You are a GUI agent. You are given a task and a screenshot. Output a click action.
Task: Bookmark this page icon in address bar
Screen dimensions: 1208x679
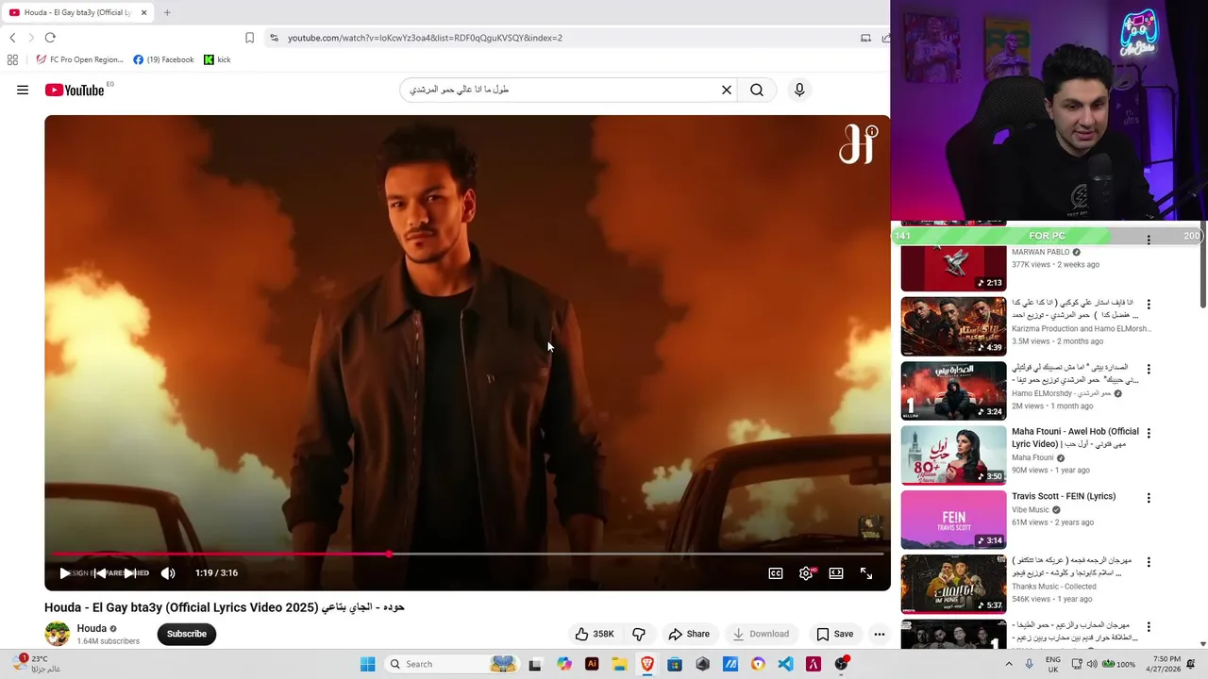click(249, 38)
